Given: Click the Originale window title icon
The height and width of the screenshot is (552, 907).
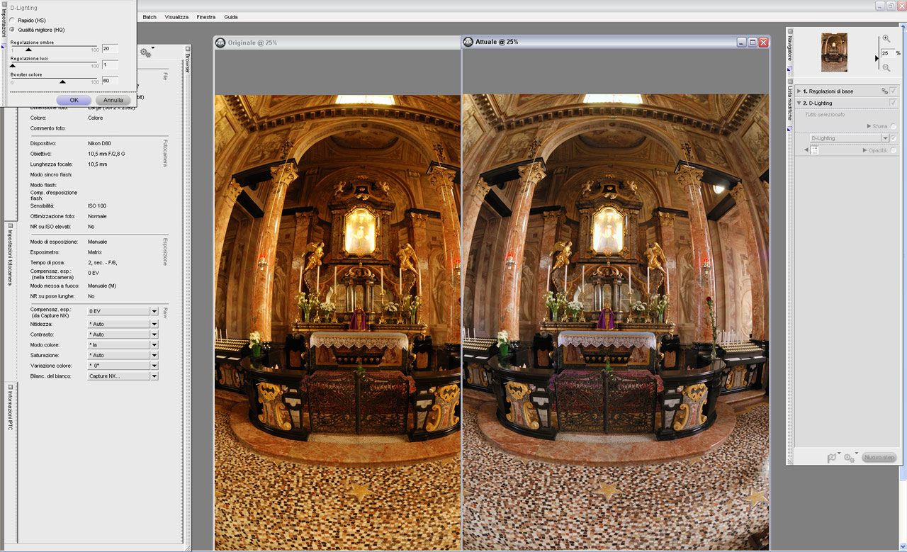Looking at the screenshot, I should [x=220, y=43].
